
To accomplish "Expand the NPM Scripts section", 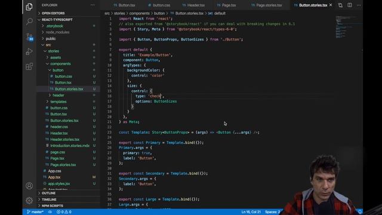I will (x=52, y=205).
